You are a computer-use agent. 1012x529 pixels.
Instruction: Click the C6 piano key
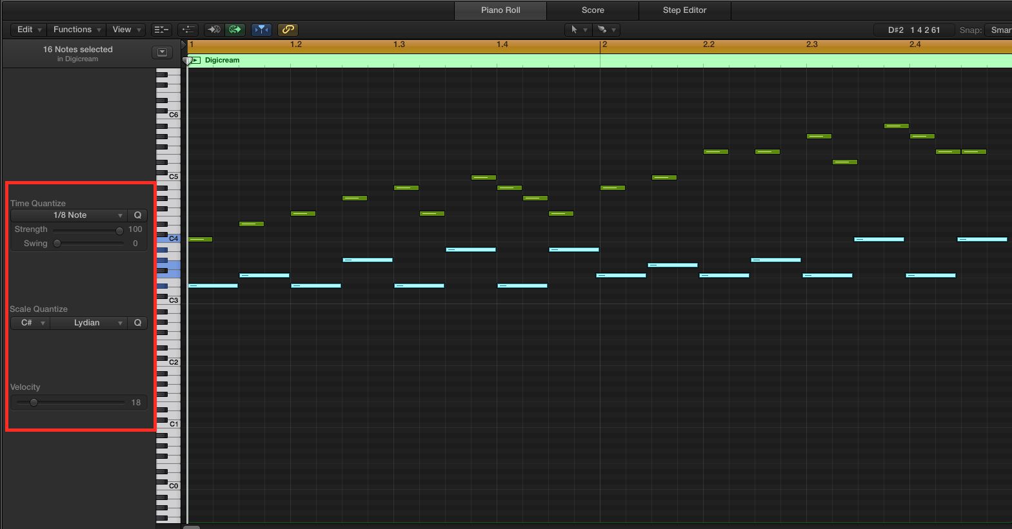click(174, 115)
